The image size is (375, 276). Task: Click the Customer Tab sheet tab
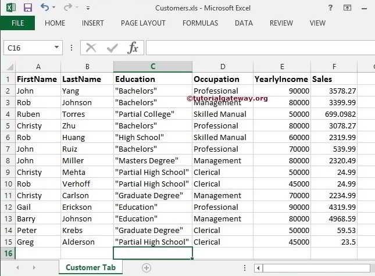point(91,267)
